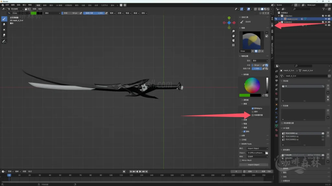Click the green foreground color swatch in header
Image resolution: width=332 pixels, height=186 pixels.
click(33, 13)
